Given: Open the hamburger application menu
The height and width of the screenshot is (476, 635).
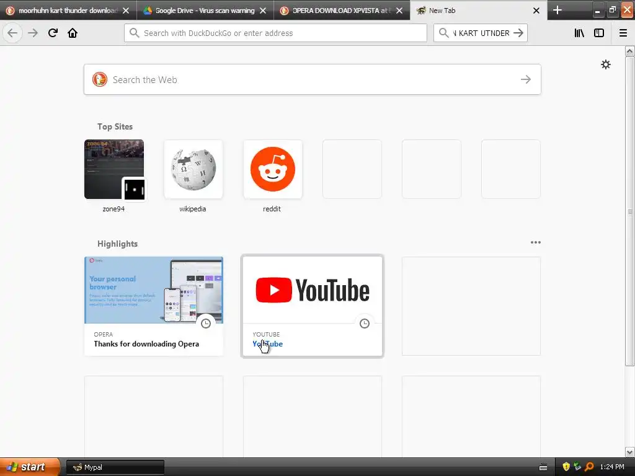Looking at the screenshot, I should click(x=623, y=33).
